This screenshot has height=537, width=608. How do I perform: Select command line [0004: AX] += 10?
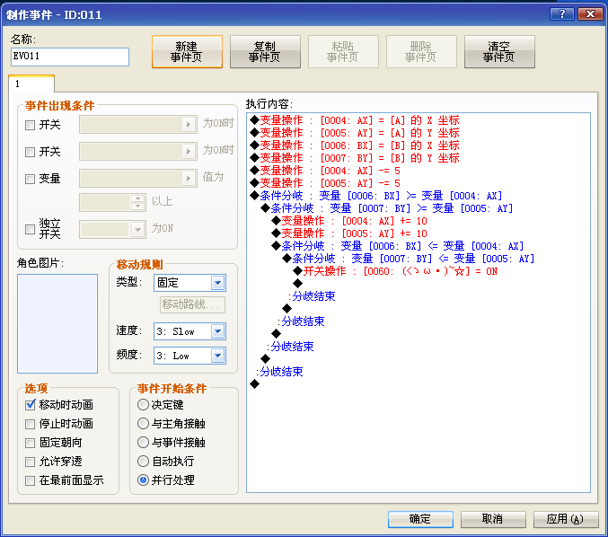tap(349, 221)
